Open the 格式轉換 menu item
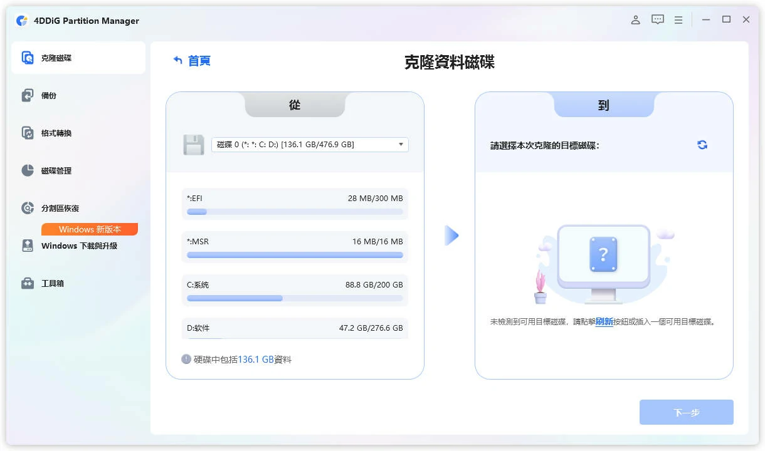765x451 pixels. coord(78,133)
